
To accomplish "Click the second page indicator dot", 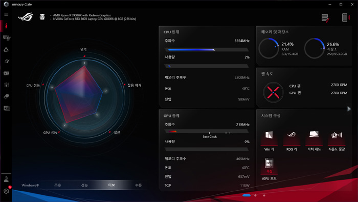I will [255, 195].
